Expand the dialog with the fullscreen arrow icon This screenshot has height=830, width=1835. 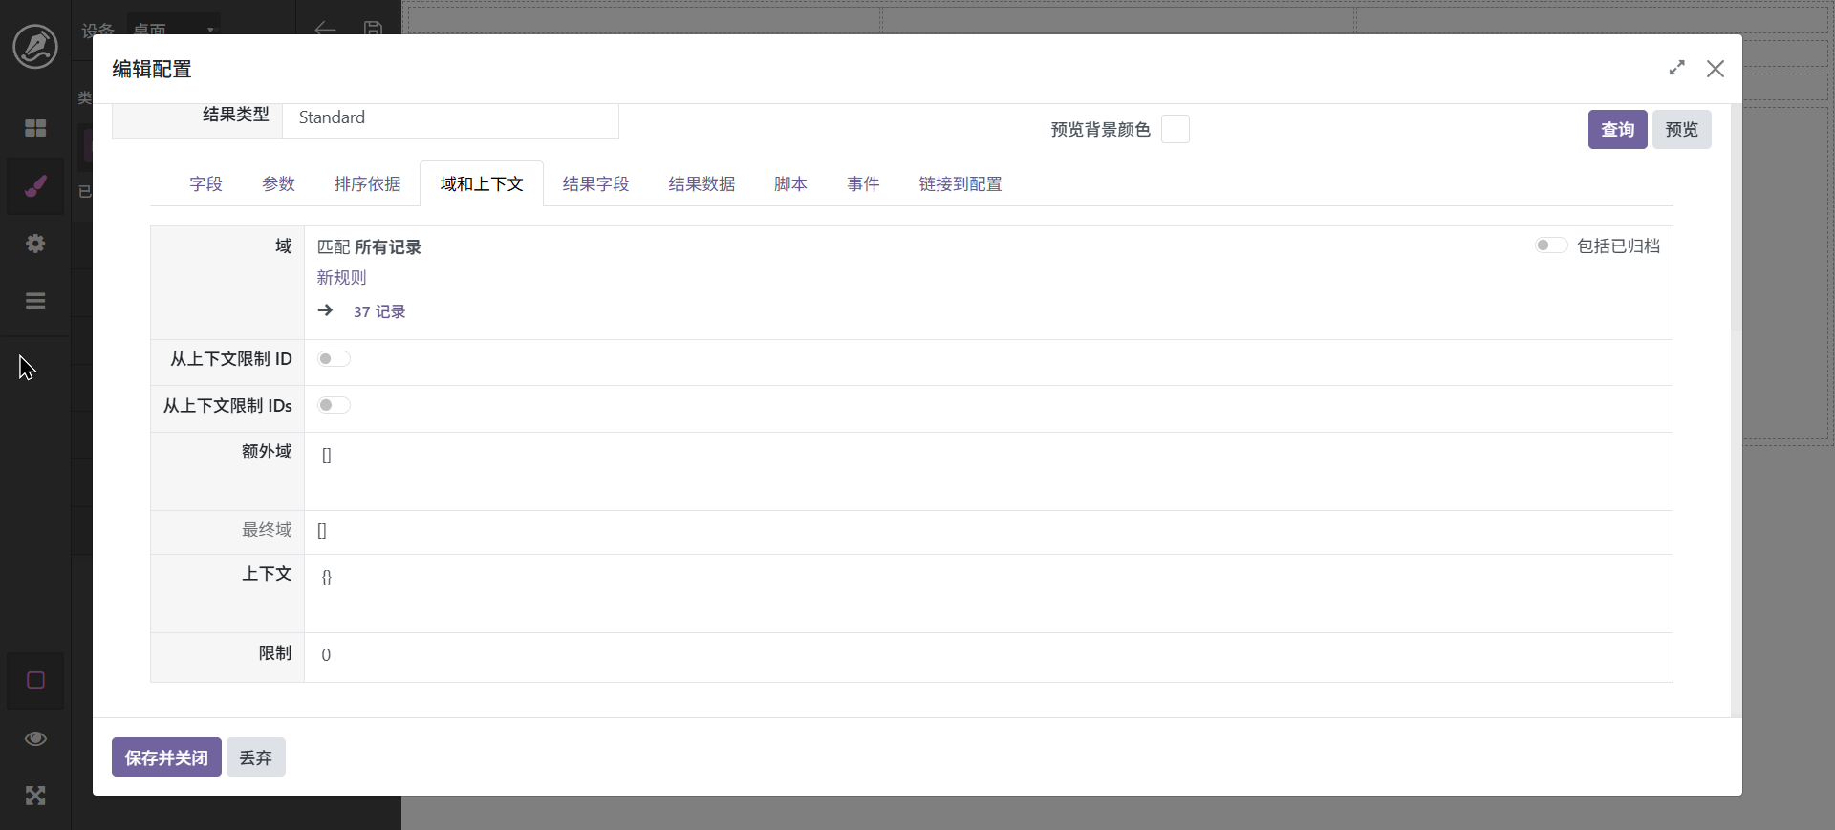1676,69
